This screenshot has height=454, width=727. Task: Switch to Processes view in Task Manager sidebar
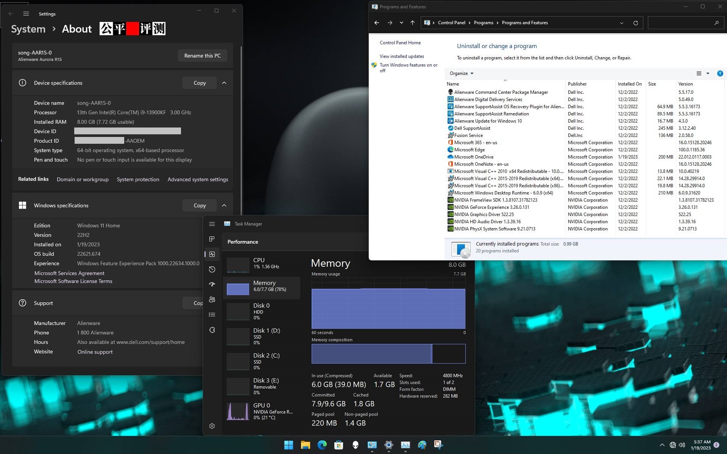212,239
